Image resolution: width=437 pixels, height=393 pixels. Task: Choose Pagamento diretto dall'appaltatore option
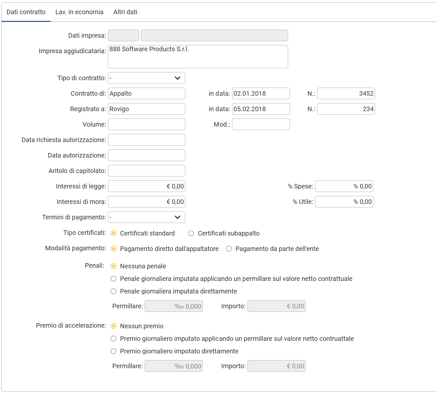pyautogui.click(x=113, y=249)
